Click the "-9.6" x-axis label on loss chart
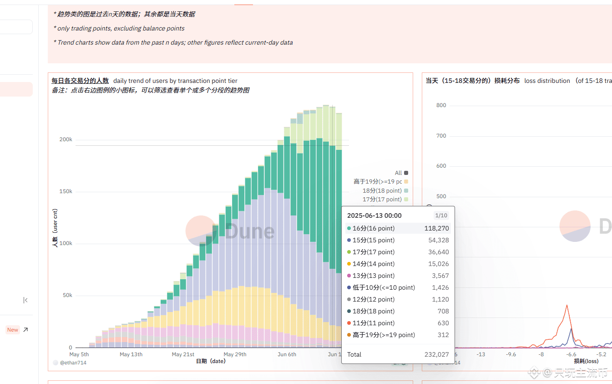612x384 pixels. click(x=511, y=354)
